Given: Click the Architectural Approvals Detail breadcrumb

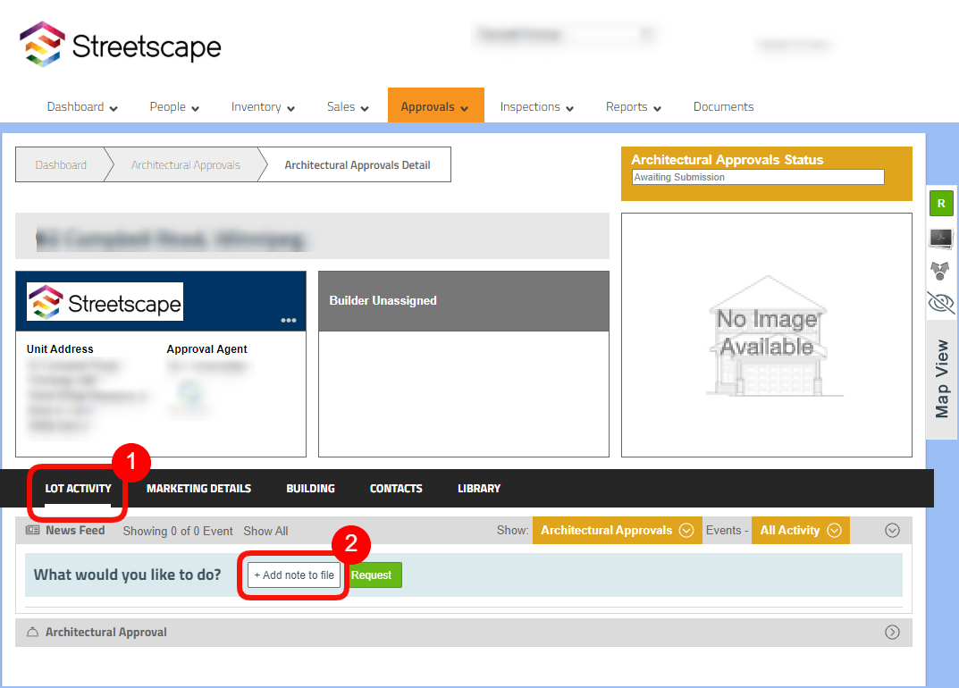Looking at the screenshot, I should 358,164.
